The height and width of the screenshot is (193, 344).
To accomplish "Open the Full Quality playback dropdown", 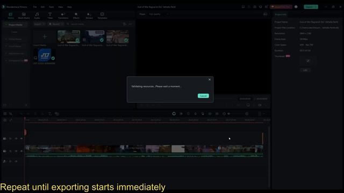I will (159, 14).
